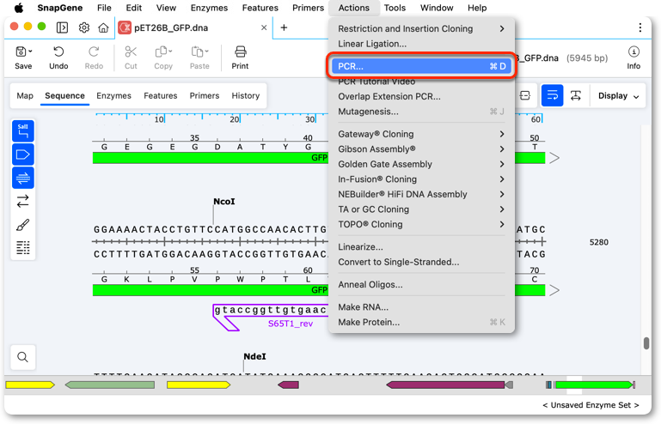Toggle the line wrap blue button
This screenshot has height=424, width=661.
coord(552,95)
